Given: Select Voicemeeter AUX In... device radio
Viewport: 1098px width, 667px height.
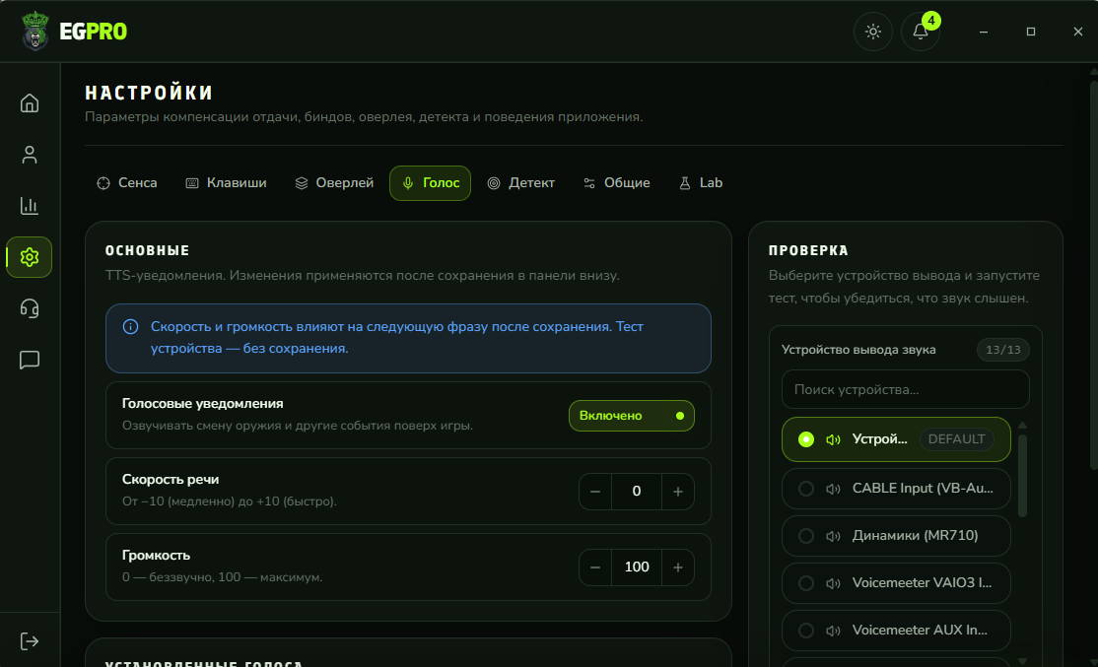Looking at the screenshot, I should coord(806,631).
